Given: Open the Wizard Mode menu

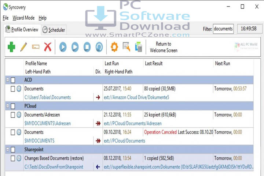Looking at the screenshot, I should [x=23, y=18].
